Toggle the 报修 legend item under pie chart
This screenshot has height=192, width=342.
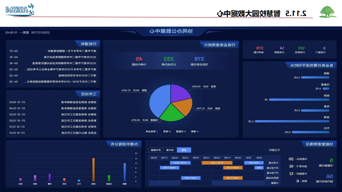click(168, 131)
